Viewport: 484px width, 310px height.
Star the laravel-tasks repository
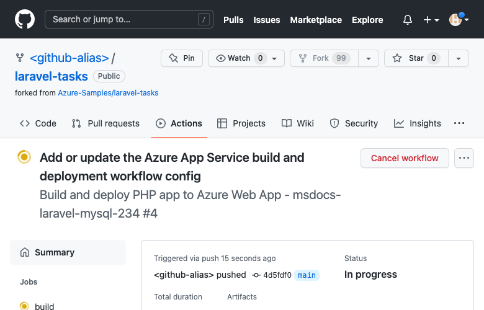[x=415, y=58]
